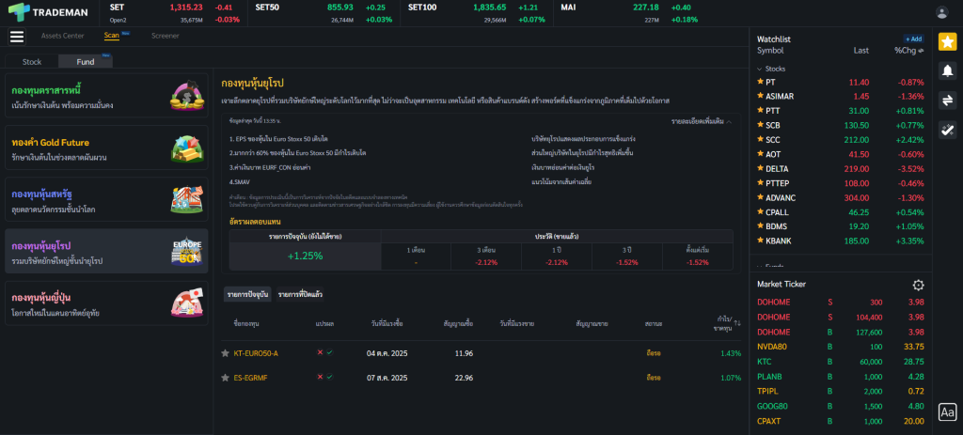Sort by profit/loss column arrows
Viewport: 963px width, 435px height.
pos(737,323)
